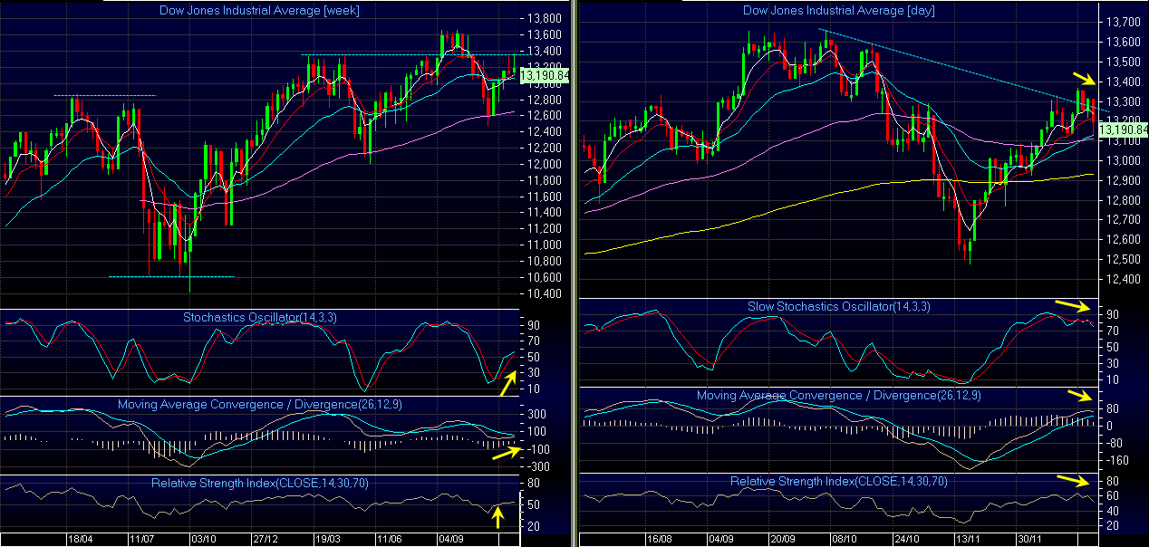Click the -160 label on daily MACD axis
This screenshot has height=547, width=1149.
1116,460
